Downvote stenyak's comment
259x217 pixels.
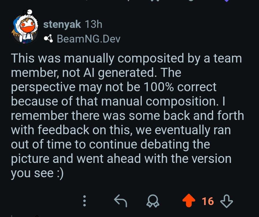coord(226,201)
